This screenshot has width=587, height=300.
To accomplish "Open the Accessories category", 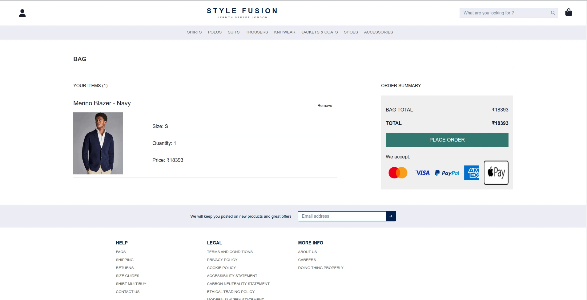I will tap(378, 32).
